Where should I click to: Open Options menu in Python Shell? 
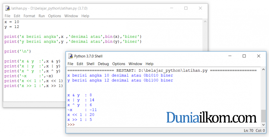[119, 64]
